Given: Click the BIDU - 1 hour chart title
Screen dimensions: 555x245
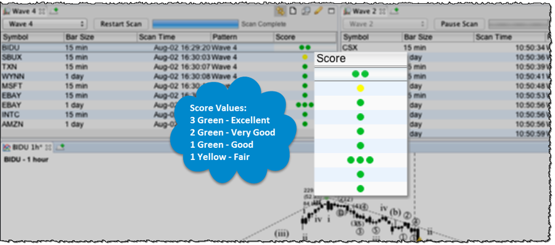Looking at the screenshot, I should pos(26,159).
